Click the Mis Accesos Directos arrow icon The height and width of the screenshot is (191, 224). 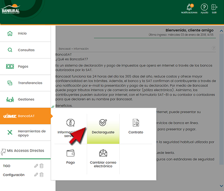click(x=3, y=152)
